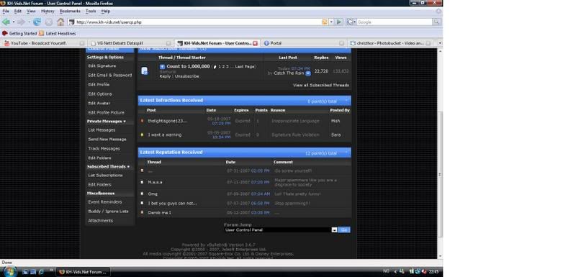Viewport: 576px width, 277px height.
Task: Click the subscribed thread folder icon
Action: (x=145, y=71)
